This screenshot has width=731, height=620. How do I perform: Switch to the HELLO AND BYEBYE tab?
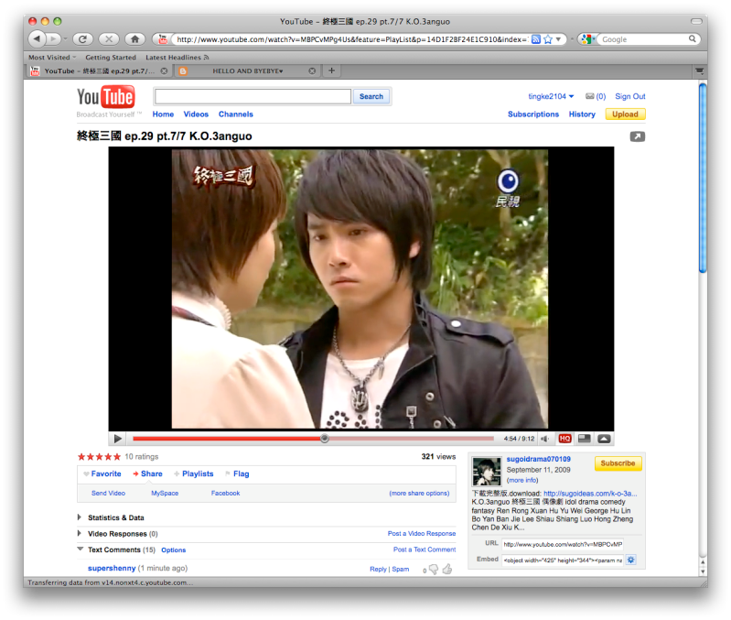pyautogui.click(x=247, y=71)
